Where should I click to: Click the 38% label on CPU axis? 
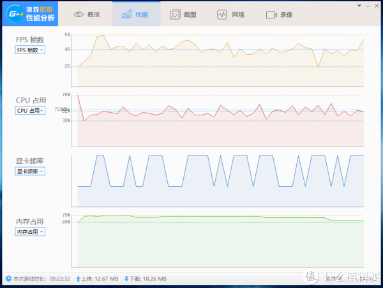pos(66,120)
